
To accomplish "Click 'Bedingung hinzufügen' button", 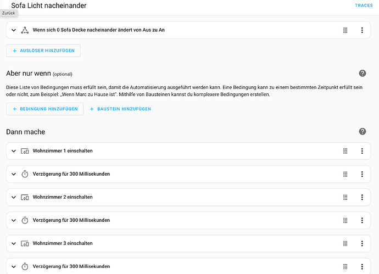I will 45,109.
